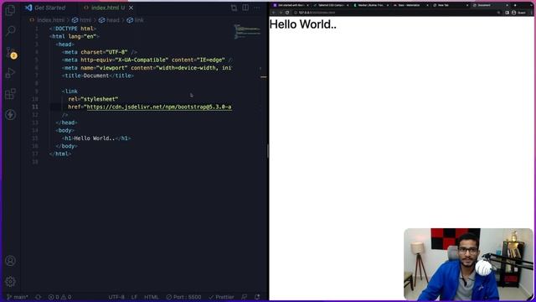Open the Guest profile button in browser
Image resolution: width=536 pixels, height=302 pixels.
(519, 13)
